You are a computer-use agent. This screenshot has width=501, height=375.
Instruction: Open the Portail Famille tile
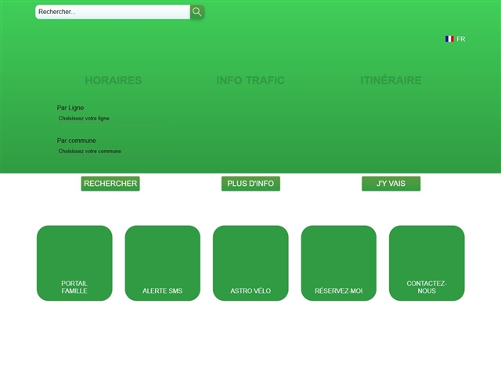(x=74, y=262)
